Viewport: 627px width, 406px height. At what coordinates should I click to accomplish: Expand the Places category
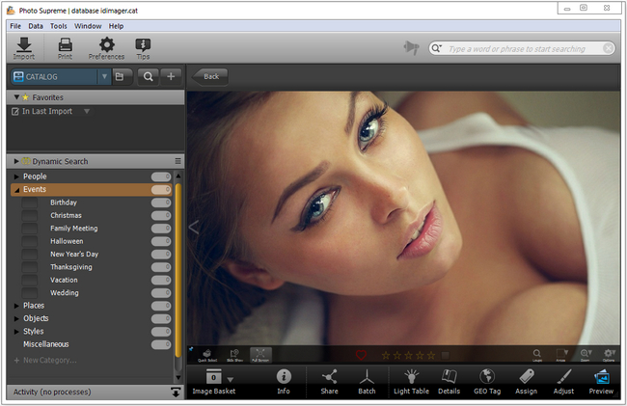[x=16, y=306]
